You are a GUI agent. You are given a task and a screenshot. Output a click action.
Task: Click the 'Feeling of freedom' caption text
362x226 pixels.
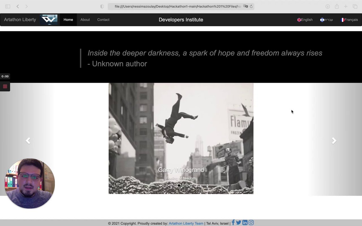181,178
